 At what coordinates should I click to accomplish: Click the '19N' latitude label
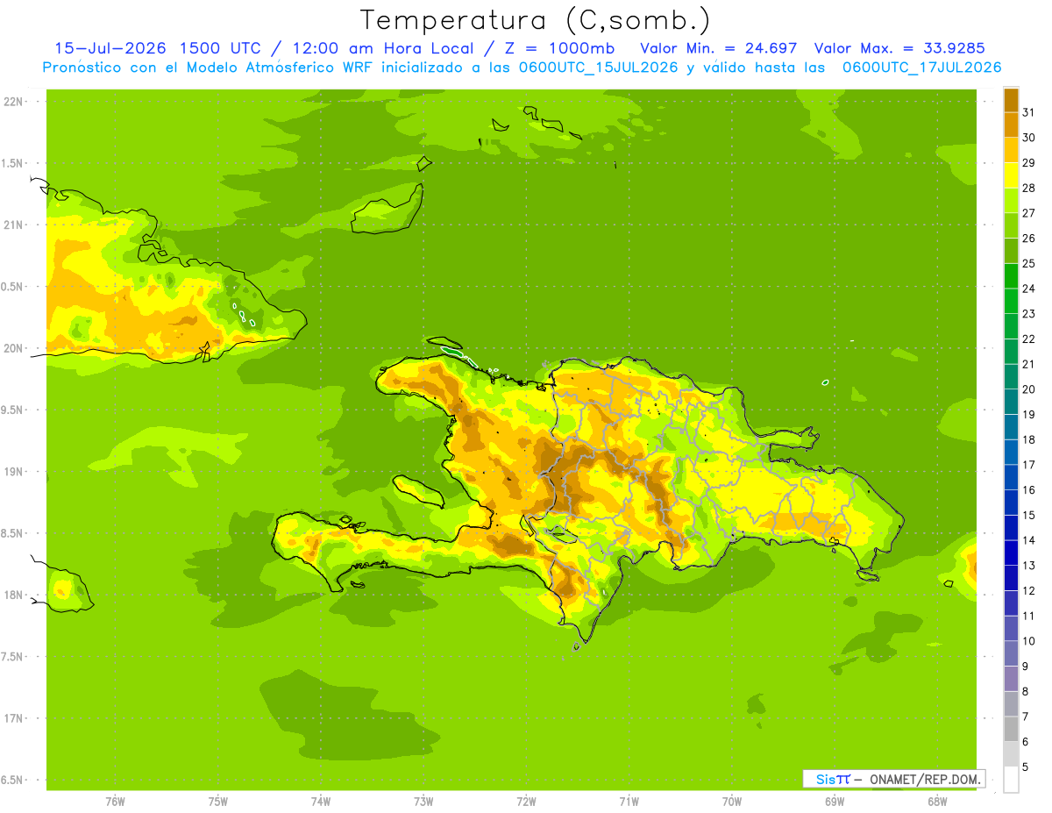click(x=14, y=472)
